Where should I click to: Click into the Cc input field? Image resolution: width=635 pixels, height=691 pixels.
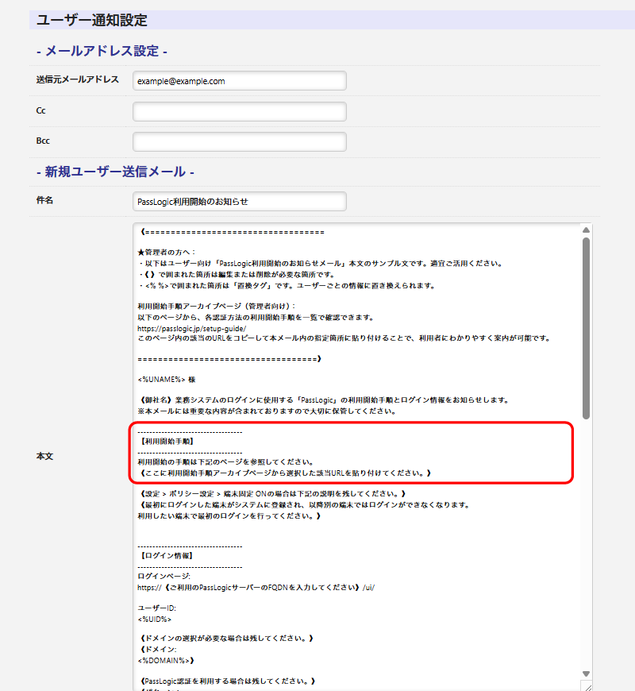[240, 111]
